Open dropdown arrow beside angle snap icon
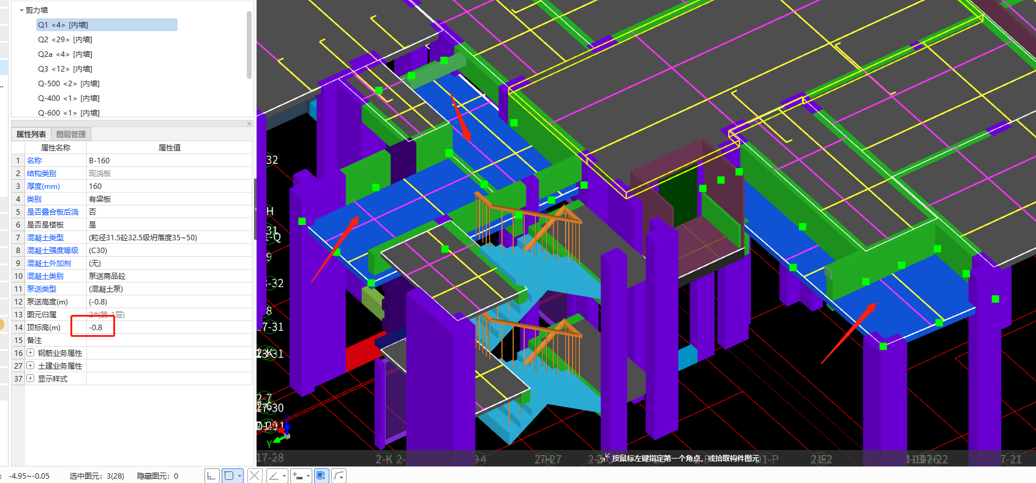The image size is (1036, 483). pyautogui.click(x=284, y=476)
